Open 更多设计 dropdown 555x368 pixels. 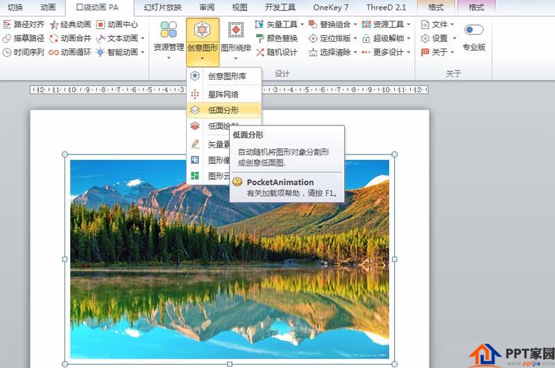pyautogui.click(x=408, y=52)
